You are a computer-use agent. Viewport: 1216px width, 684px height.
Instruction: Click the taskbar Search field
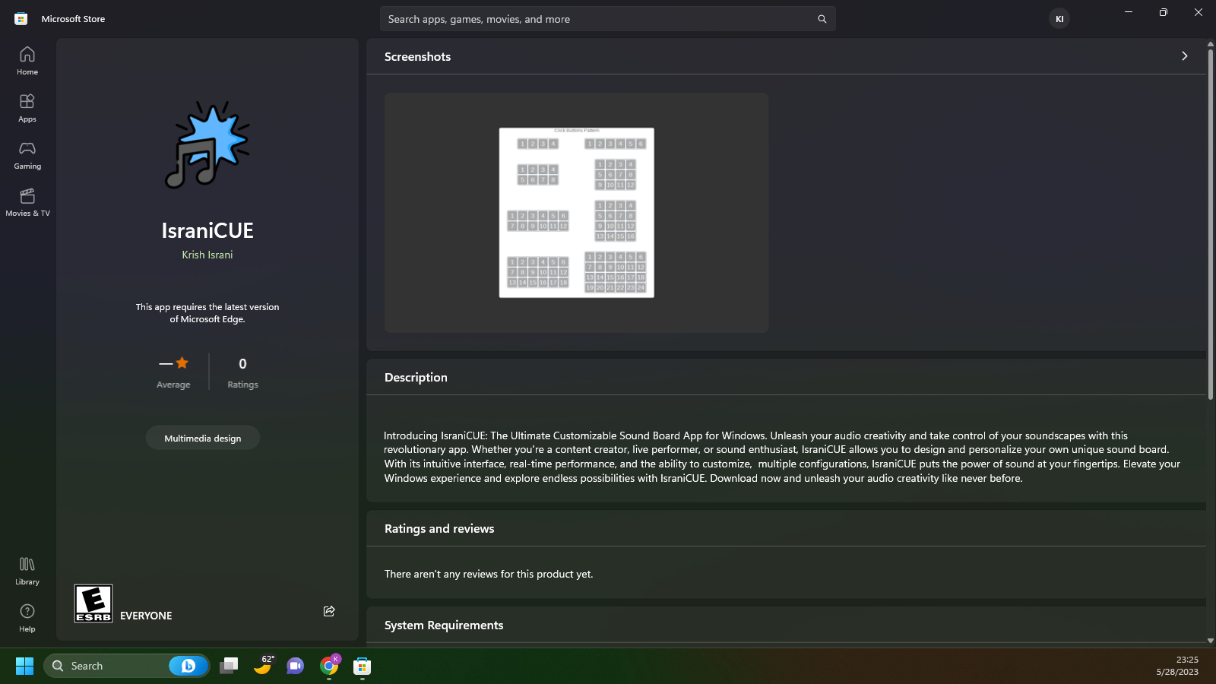[126, 666]
